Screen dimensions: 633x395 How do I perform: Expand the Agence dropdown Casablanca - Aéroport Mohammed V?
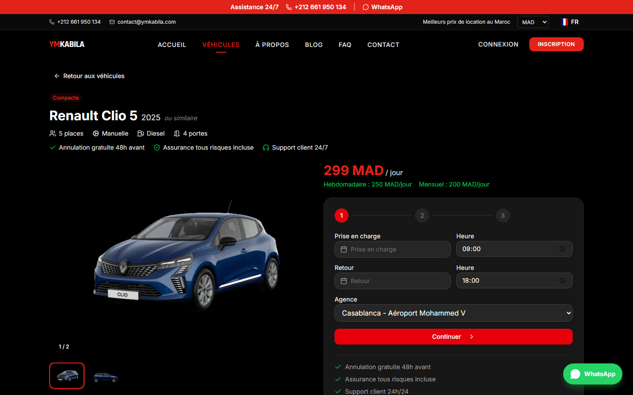[x=454, y=313]
